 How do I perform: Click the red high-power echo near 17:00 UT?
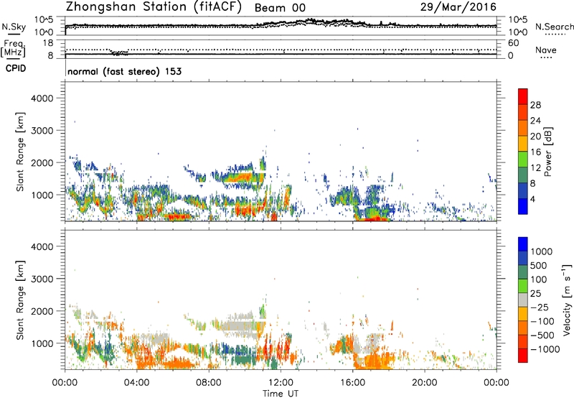coord(374,219)
